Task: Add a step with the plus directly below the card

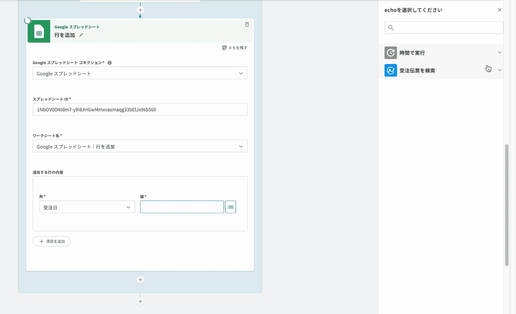Action: 140,279
